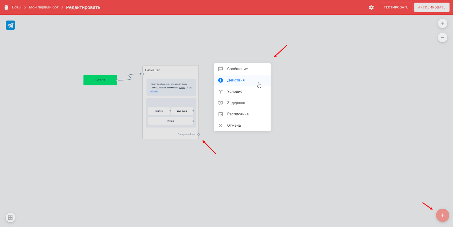This screenshot has height=227, width=453.
Task: Click the Следующий шаг connector
Action: (x=198, y=135)
